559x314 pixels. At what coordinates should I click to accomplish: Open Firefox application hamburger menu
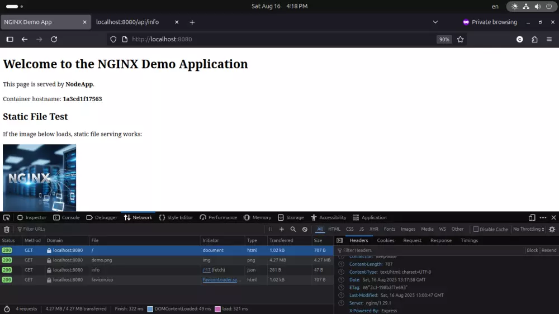(x=549, y=40)
